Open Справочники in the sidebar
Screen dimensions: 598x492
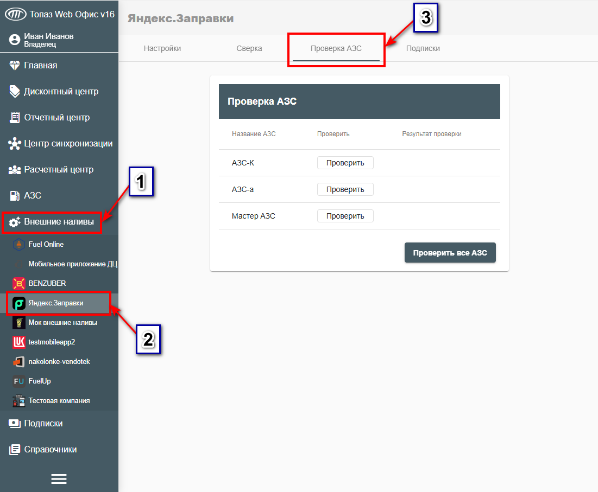click(x=59, y=450)
